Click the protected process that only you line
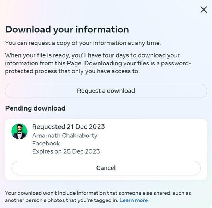The image size is (212, 208). coord(72,71)
